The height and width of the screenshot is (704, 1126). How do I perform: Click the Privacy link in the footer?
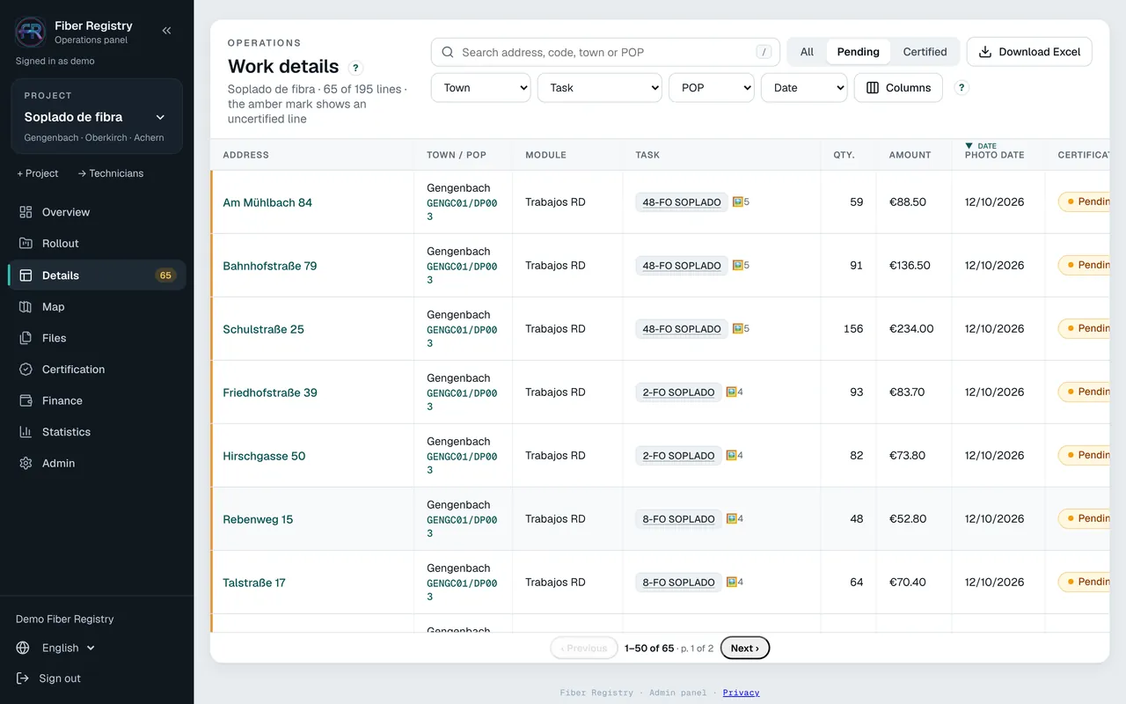click(742, 693)
